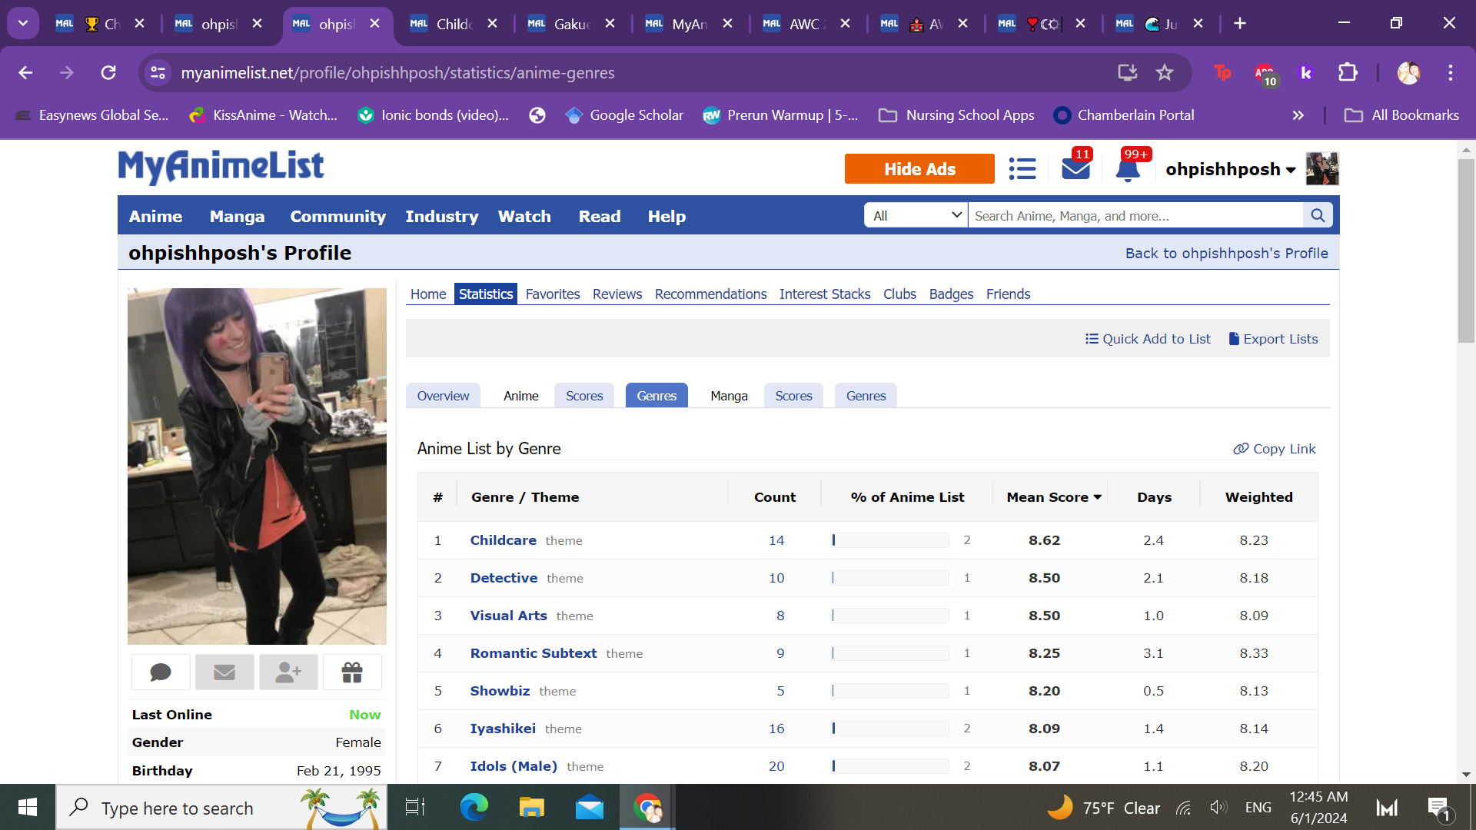The image size is (1476, 830).
Task: Open the All Bookmarks folder
Action: [1401, 115]
